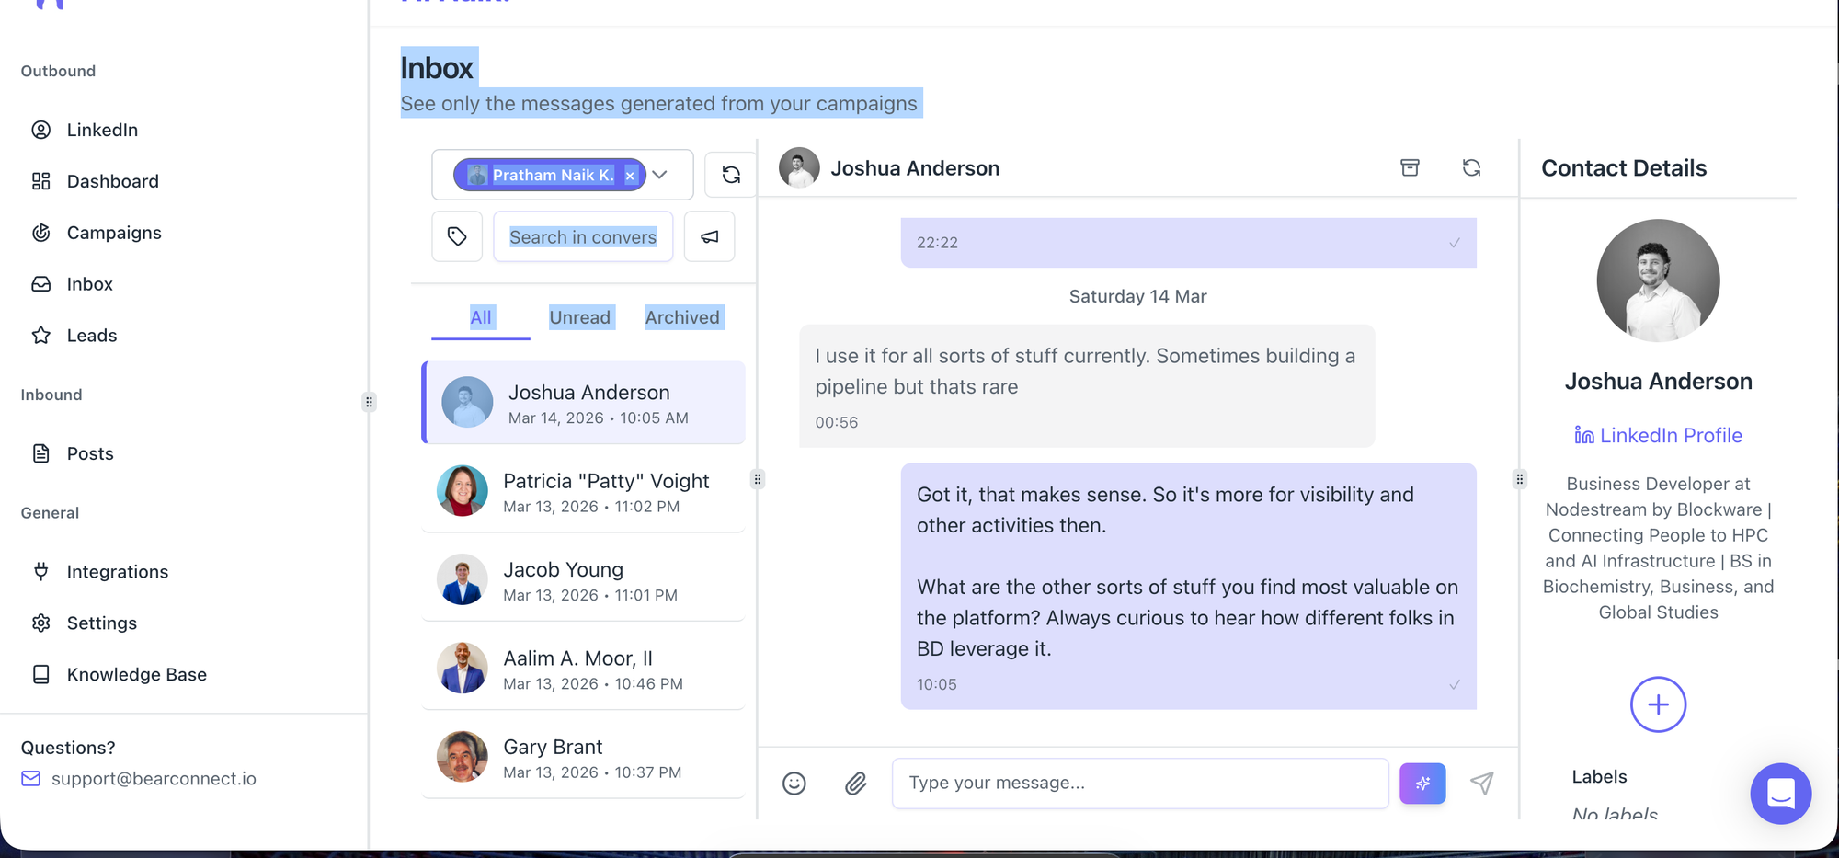Add a label with plus button
Screen dimensions: 1839x858
(x=1657, y=704)
